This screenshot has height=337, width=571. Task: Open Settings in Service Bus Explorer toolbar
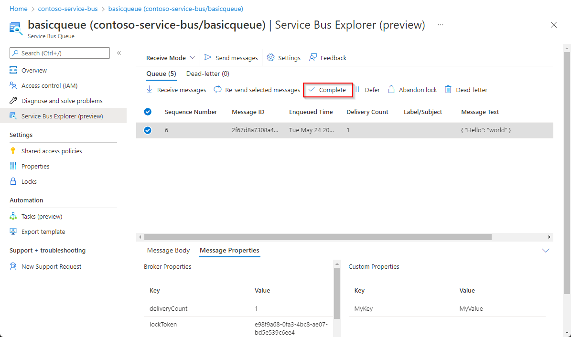[284, 57]
